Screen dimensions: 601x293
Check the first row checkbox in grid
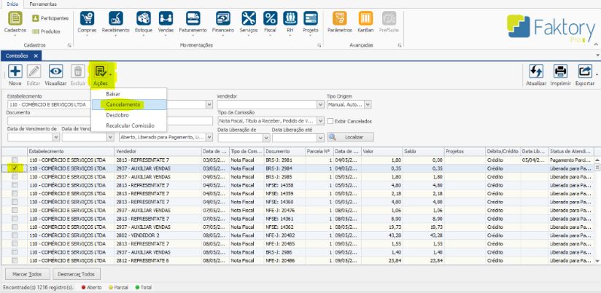coord(15,159)
